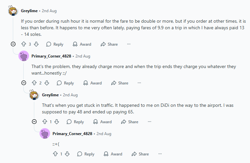The image size is (250, 163).
Task: Award Greylime's DiDi airport comment
Action: [102, 122]
